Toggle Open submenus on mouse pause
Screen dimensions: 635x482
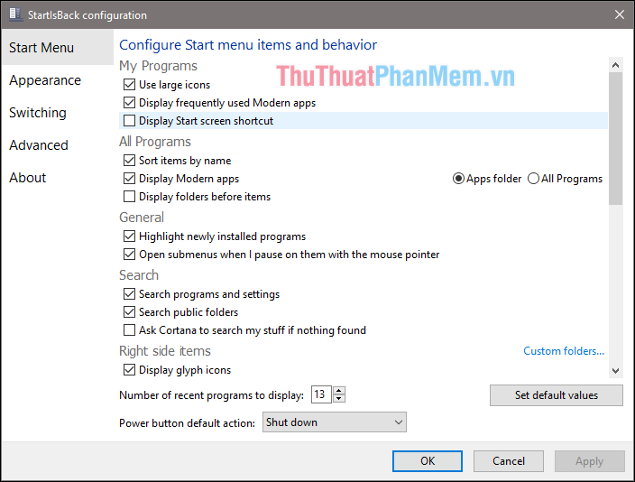(129, 255)
